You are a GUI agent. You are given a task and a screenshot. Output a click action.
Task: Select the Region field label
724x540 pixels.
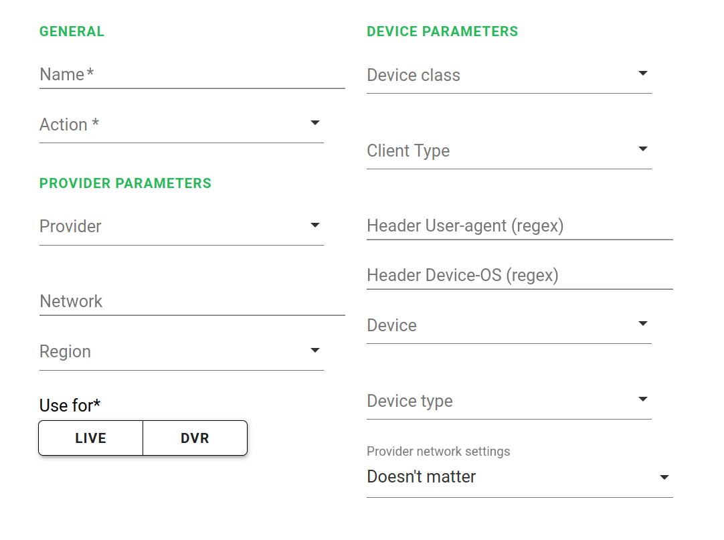coord(66,352)
